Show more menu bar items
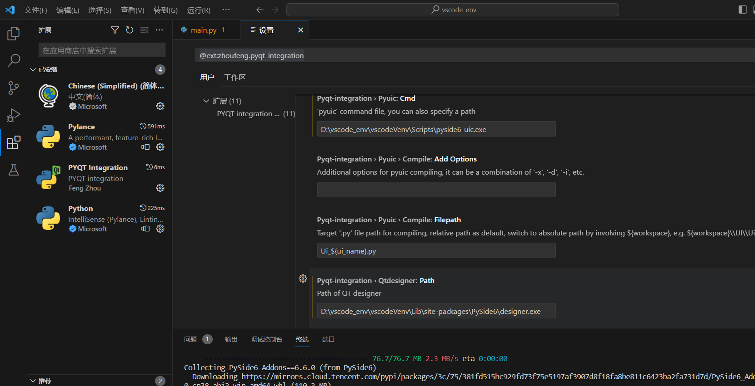 pos(226,10)
